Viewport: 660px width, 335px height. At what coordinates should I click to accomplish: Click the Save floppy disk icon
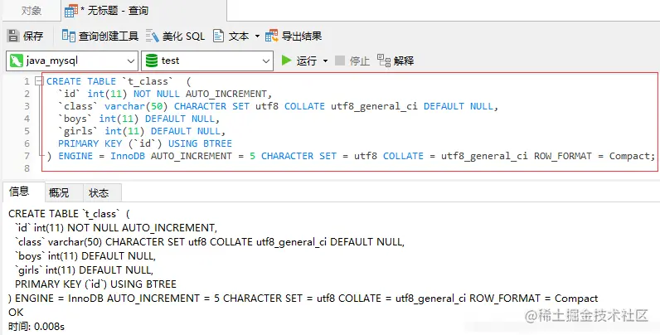point(13,36)
